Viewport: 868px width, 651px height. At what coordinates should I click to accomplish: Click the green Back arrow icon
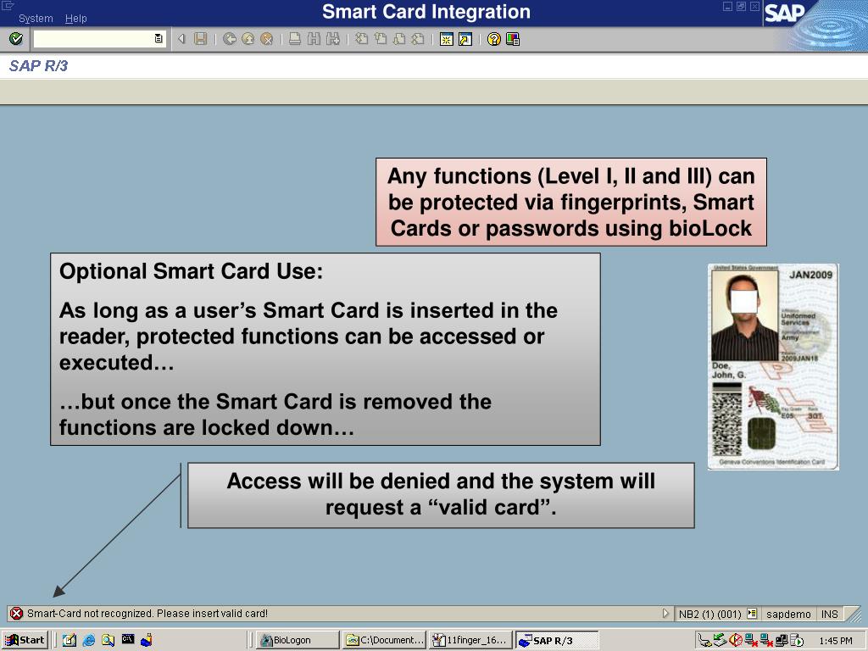pos(229,39)
